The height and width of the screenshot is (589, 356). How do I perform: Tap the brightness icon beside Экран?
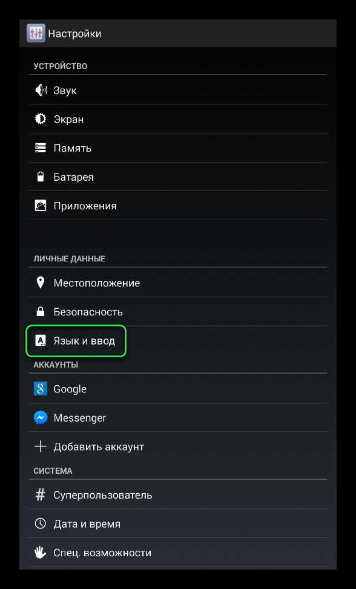tap(41, 119)
